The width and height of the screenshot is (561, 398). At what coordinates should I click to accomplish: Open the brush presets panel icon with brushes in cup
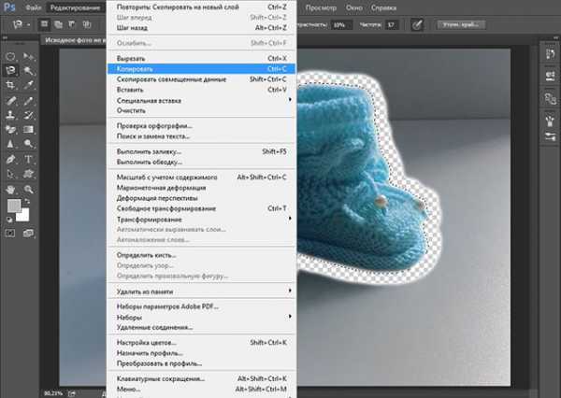coord(551,120)
